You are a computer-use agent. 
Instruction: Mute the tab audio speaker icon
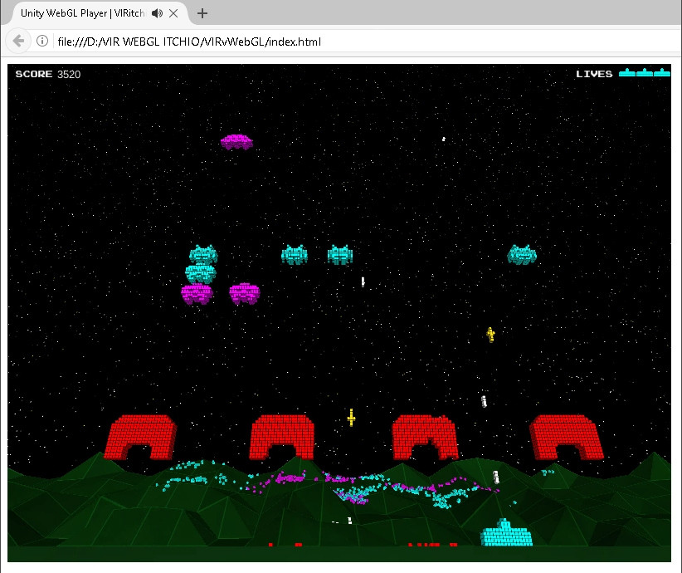tap(157, 13)
